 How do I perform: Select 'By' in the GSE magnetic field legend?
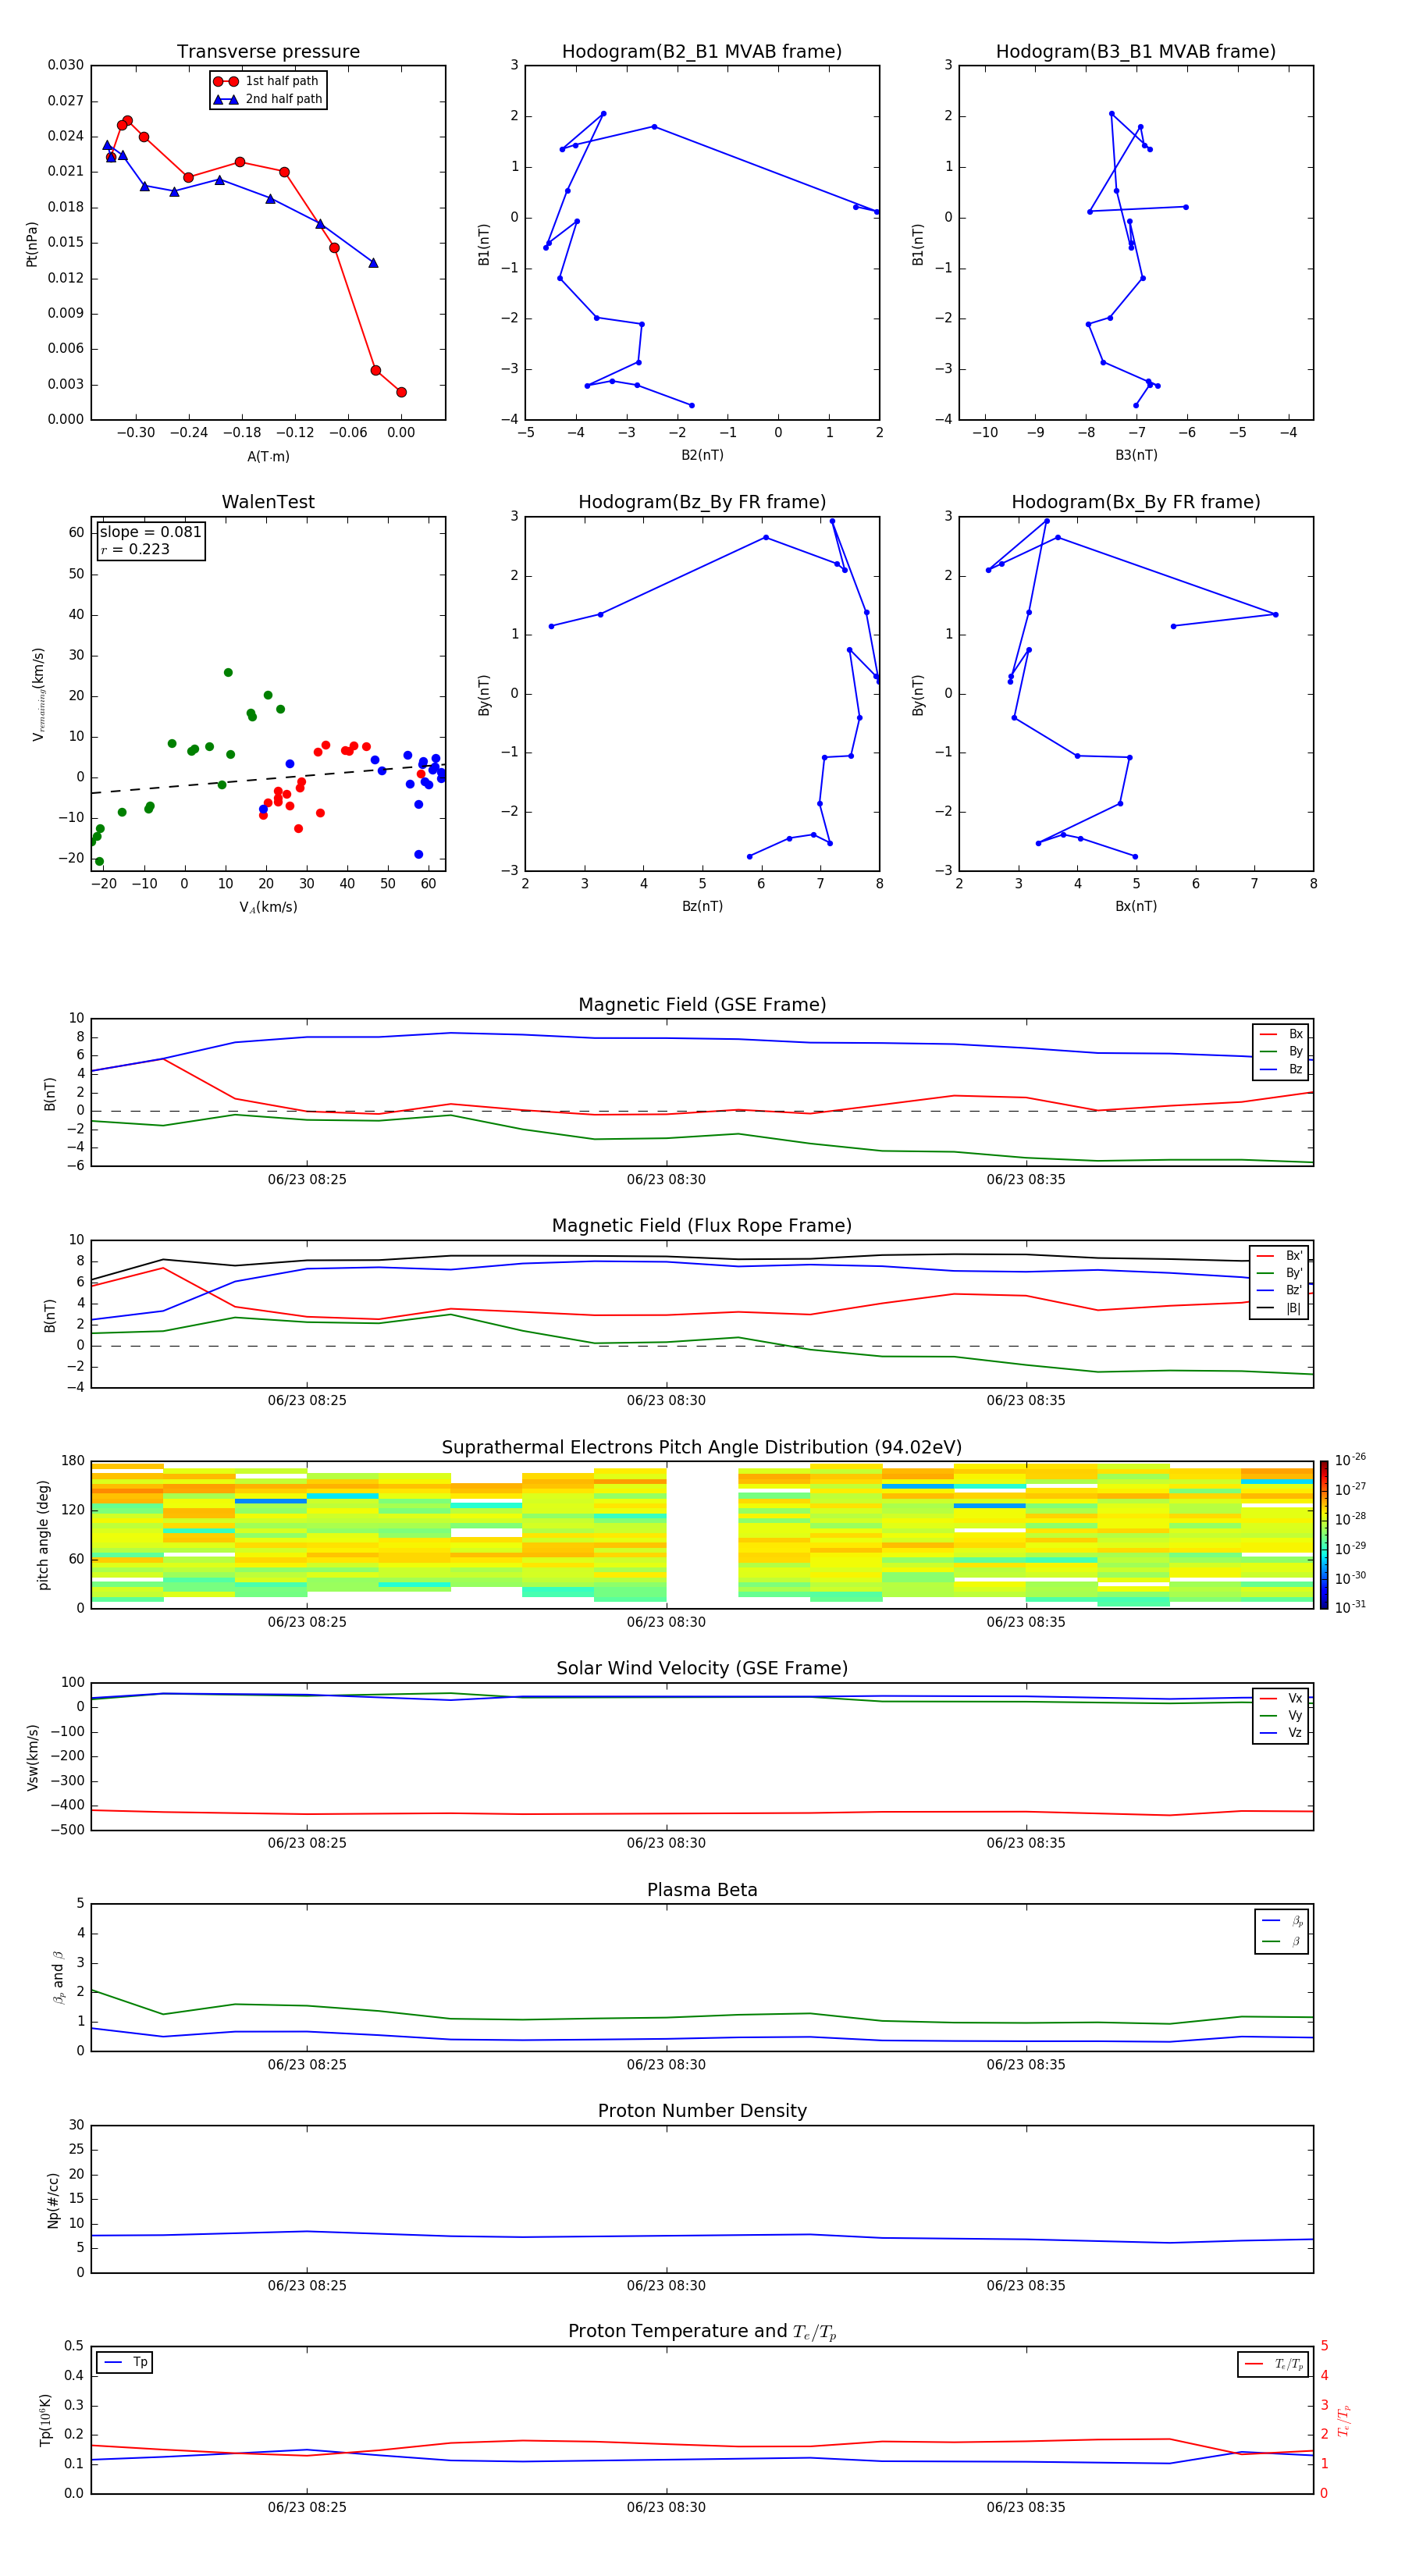pyautogui.click(x=1282, y=1051)
